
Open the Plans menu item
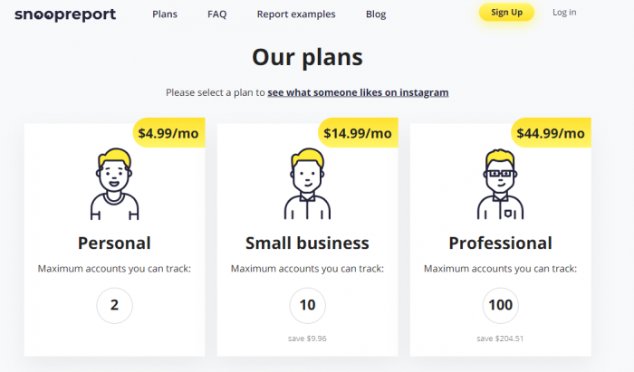[165, 14]
